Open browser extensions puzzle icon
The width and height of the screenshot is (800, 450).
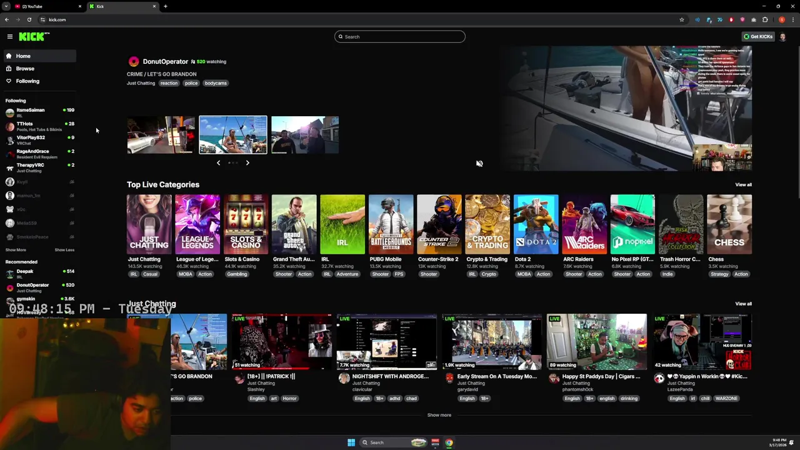point(765,19)
